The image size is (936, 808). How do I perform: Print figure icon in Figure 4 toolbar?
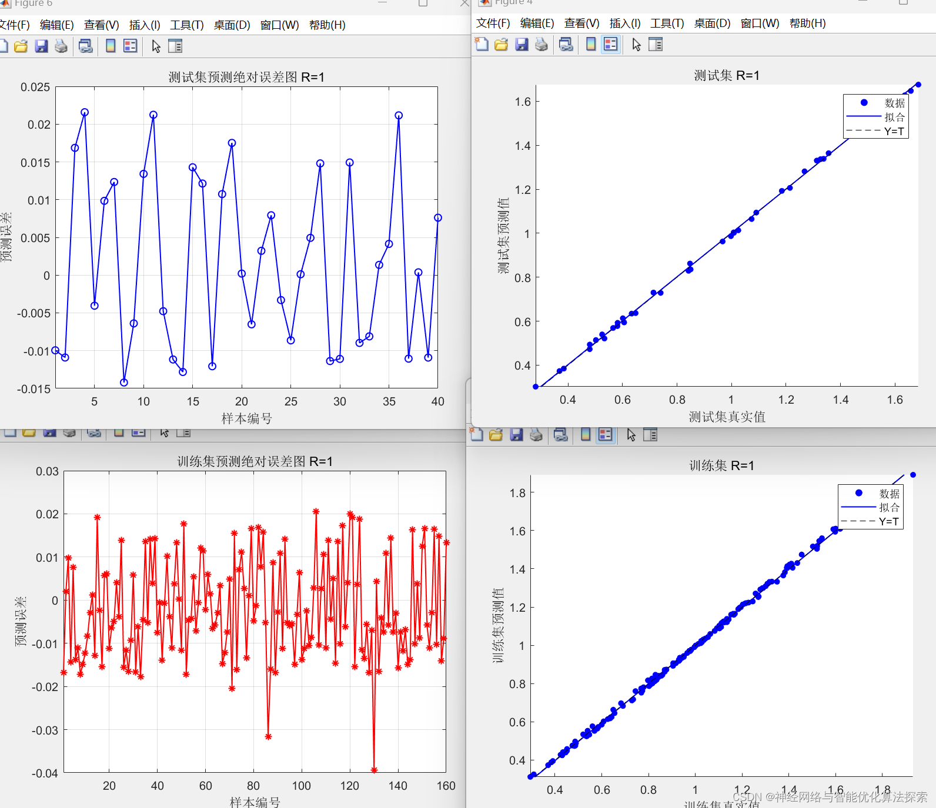(x=541, y=44)
